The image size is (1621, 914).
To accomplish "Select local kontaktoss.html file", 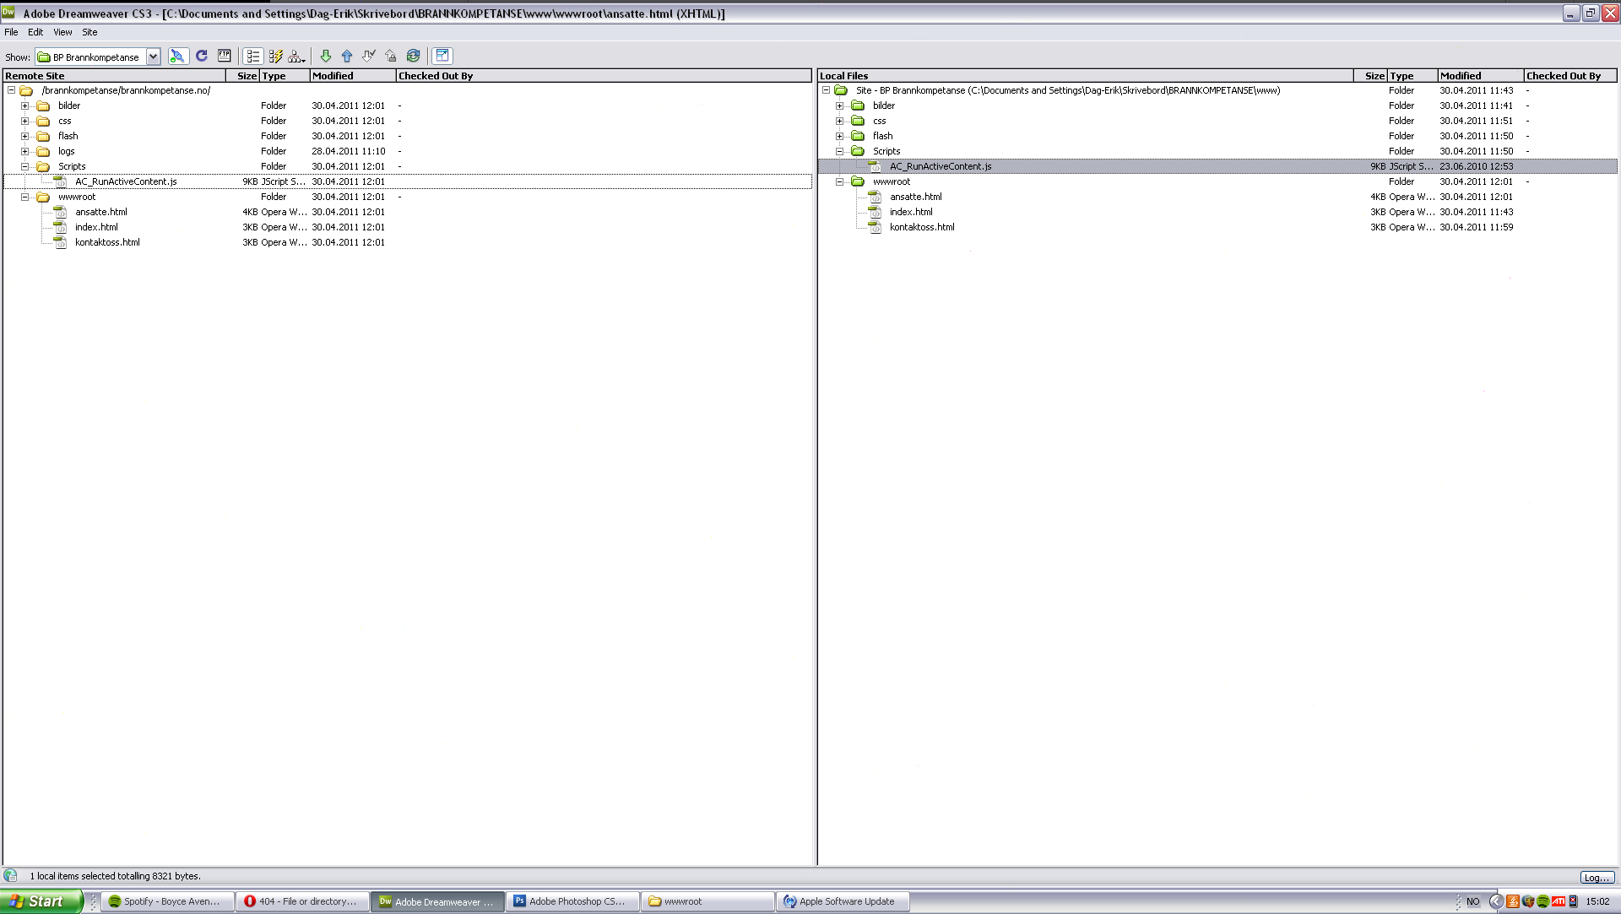I will (1217, 227).
